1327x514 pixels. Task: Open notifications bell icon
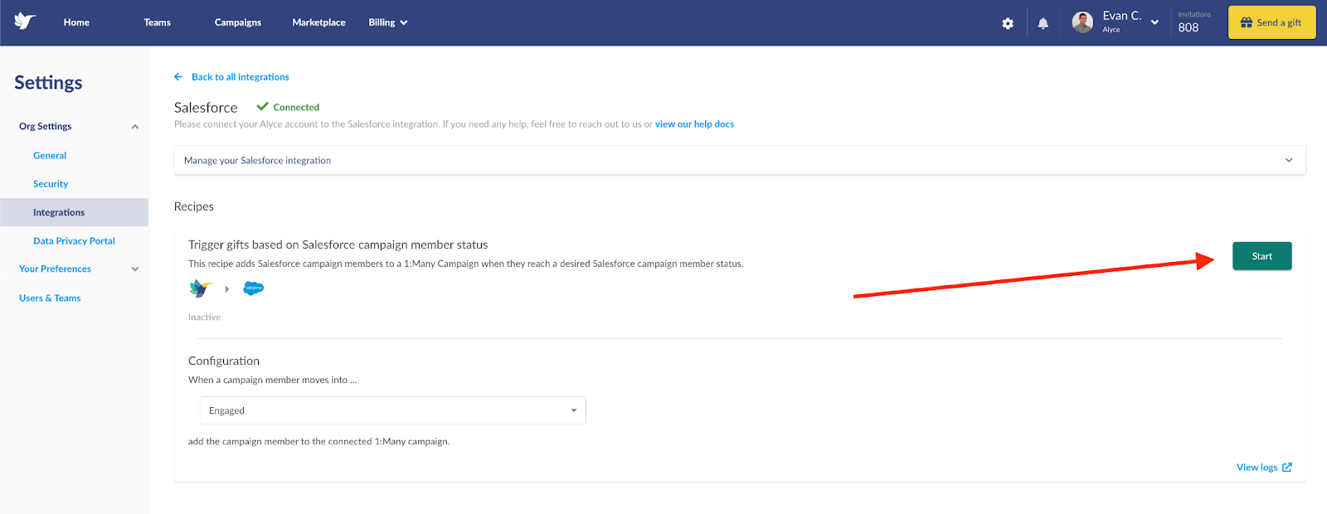[1043, 23]
